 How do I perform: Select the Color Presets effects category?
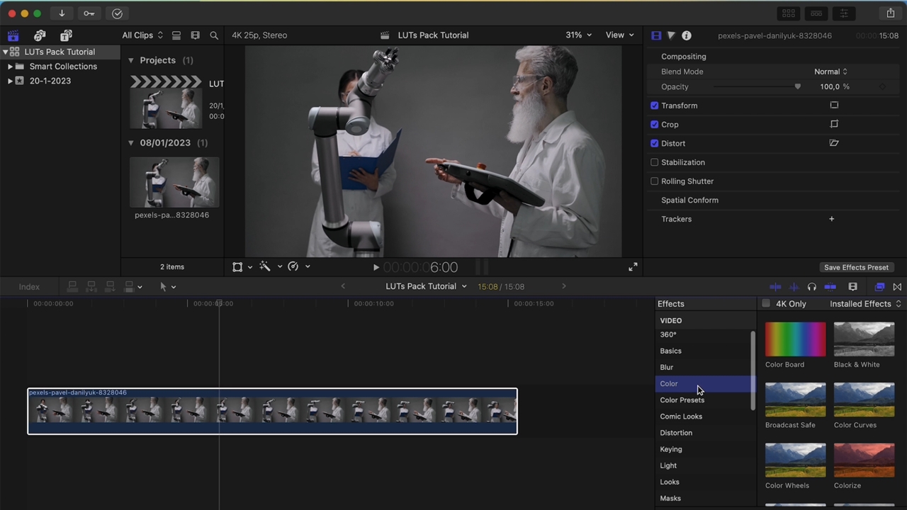(682, 400)
